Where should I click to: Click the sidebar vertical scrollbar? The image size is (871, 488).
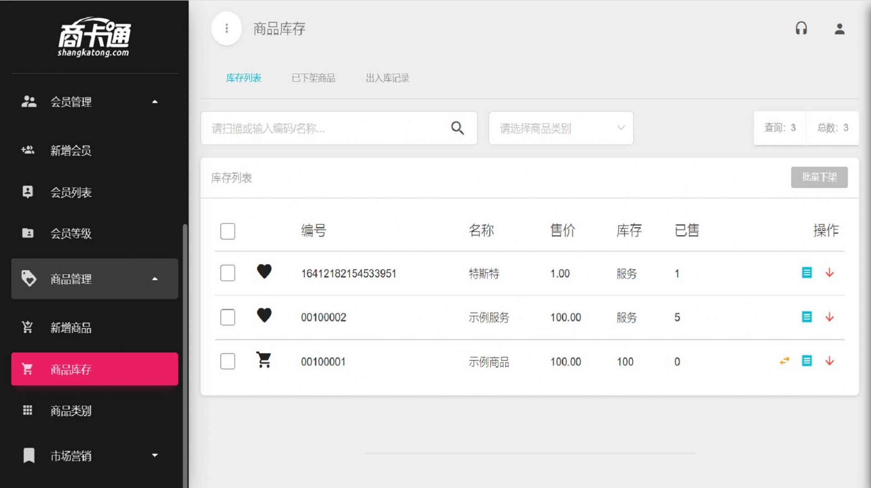coord(185,355)
